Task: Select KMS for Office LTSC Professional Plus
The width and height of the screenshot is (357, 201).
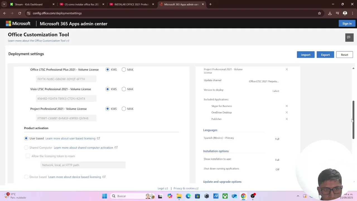Action: (108, 70)
